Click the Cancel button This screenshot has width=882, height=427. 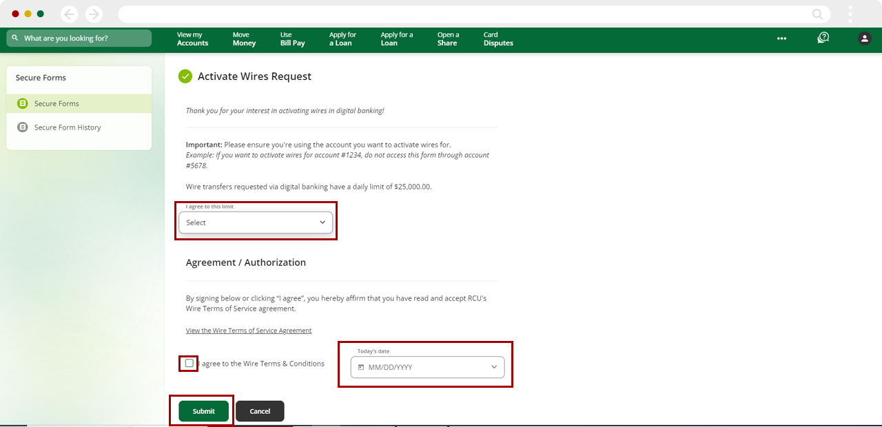pos(260,411)
